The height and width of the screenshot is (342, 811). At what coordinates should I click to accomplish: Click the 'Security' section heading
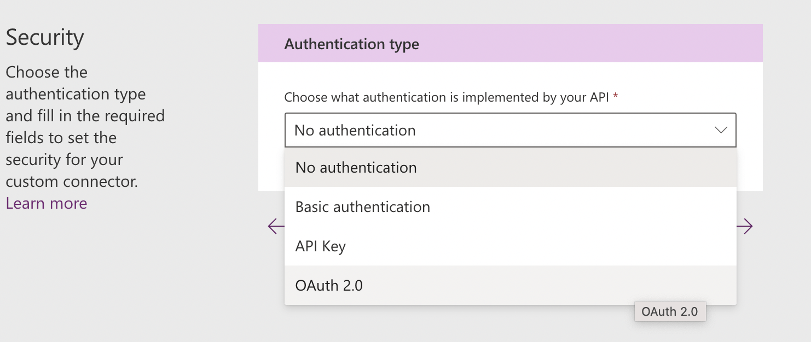coord(45,38)
